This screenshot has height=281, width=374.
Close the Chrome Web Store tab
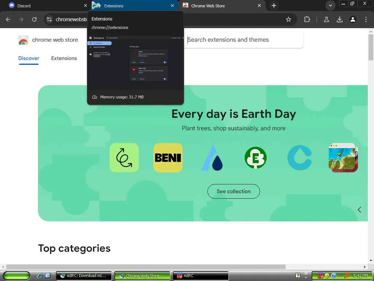click(x=259, y=5)
